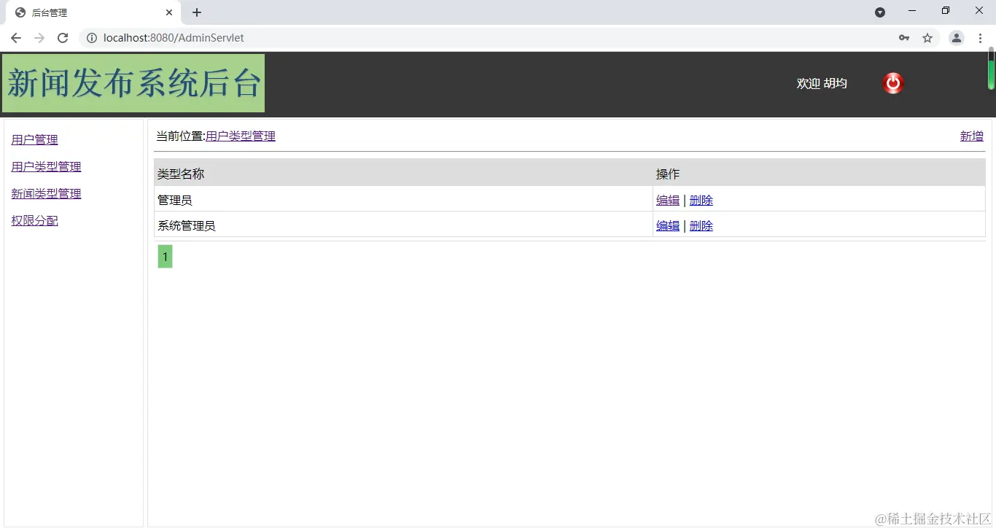Open 权限分配 in the sidebar
Image resolution: width=996 pixels, height=531 pixels.
coord(35,220)
